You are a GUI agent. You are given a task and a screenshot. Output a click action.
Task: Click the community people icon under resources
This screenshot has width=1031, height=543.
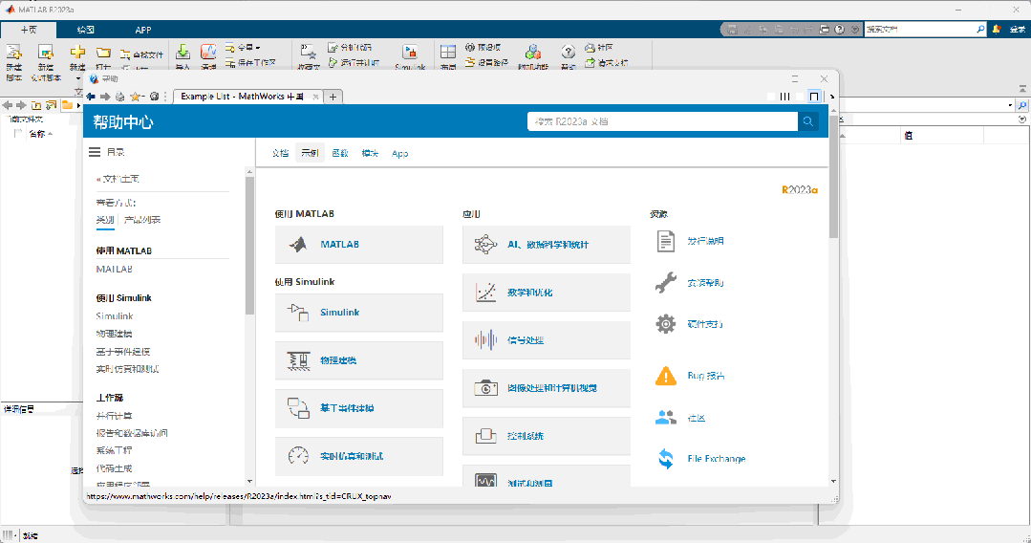point(665,418)
